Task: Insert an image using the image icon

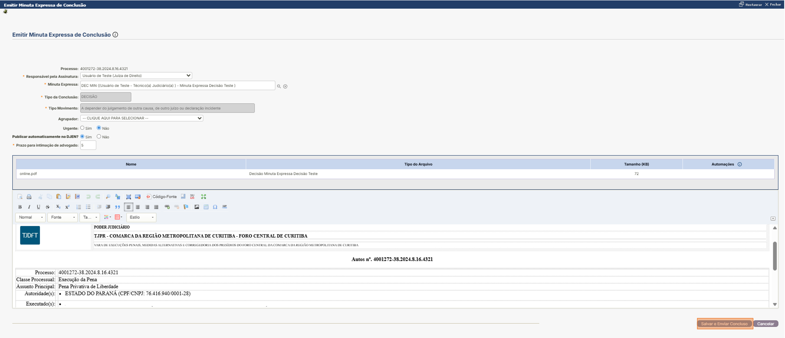Action: pos(197,207)
